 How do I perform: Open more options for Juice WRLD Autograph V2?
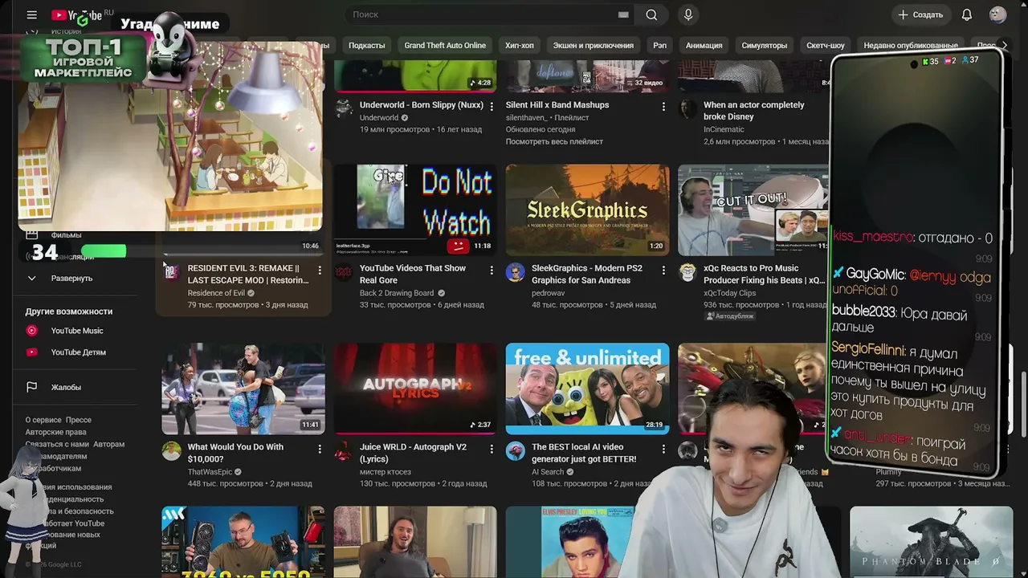[x=492, y=449]
